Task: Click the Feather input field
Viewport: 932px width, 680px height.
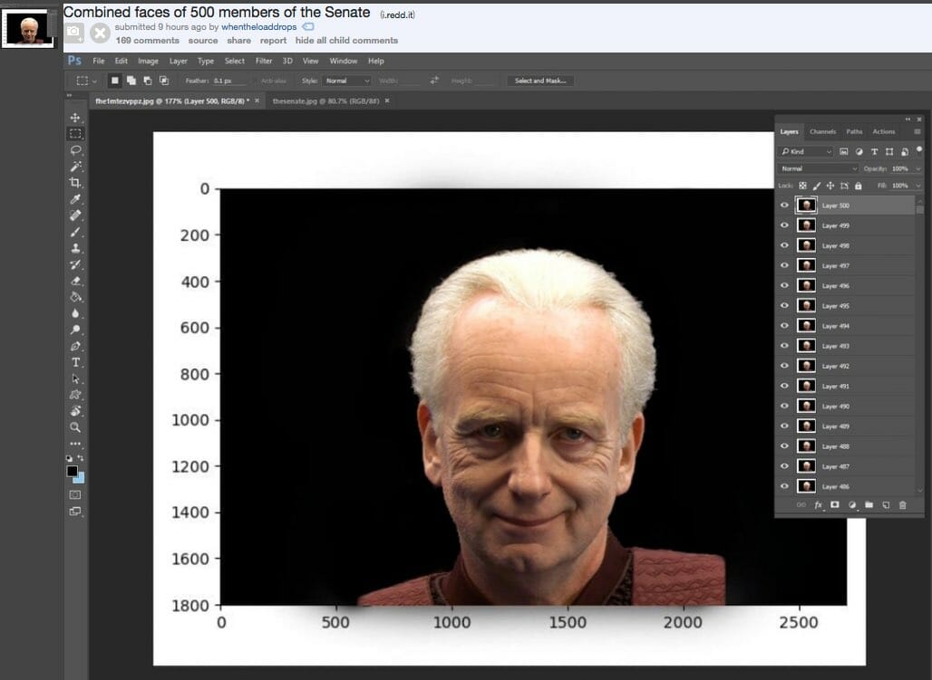Action: [229, 81]
